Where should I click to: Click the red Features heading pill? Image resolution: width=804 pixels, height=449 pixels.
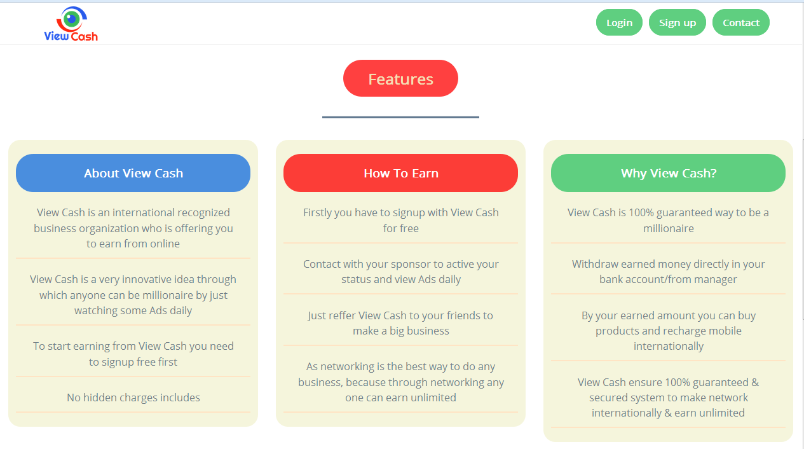[400, 79]
